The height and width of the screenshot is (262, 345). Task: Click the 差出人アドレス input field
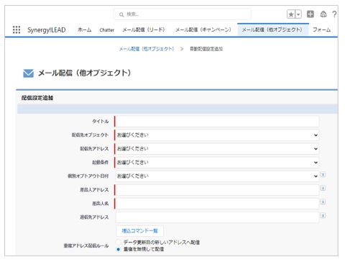click(217, 190)
